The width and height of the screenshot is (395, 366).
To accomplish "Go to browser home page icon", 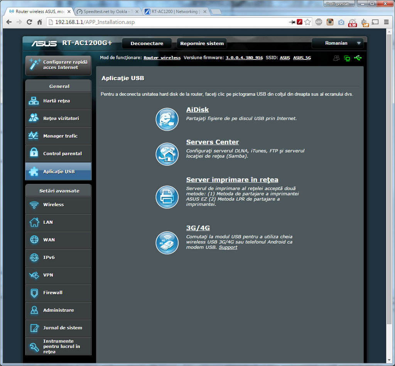I will [40, 22].
